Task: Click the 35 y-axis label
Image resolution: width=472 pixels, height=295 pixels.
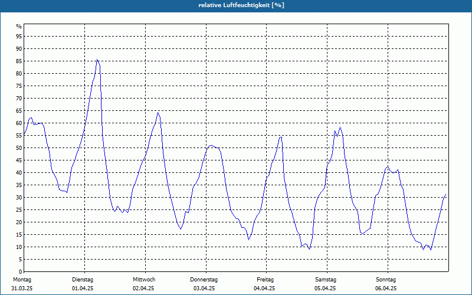Action: (19, 185)
